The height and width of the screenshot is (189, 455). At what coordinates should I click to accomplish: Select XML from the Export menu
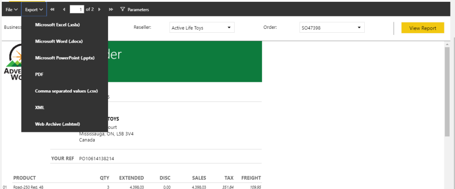40,108
